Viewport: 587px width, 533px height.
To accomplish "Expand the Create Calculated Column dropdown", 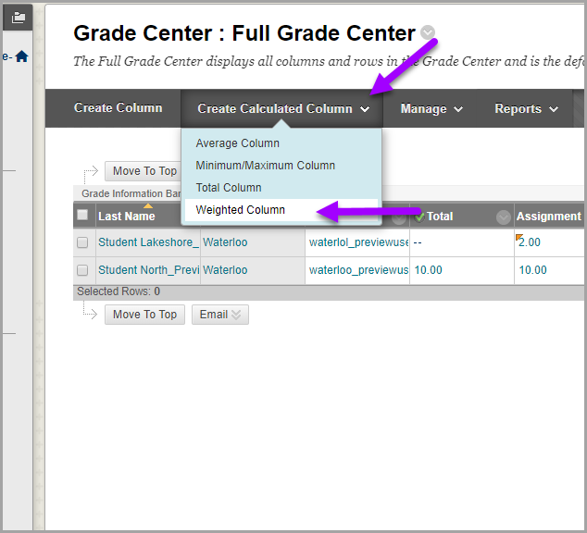I will pos(283,109).
